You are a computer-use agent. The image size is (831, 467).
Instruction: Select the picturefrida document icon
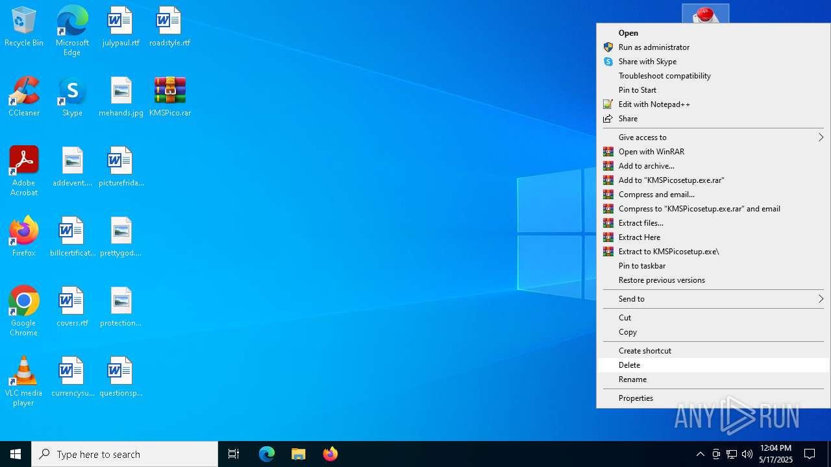click(121, 167)
